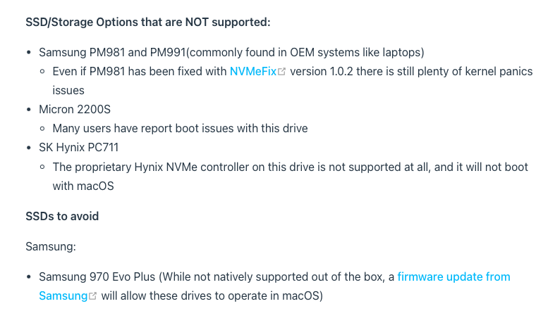Click the Samsung 970 Evo Plus entry text
This screenshot has height=318, width=548.
pyautogui.click(x=212, y=277)
